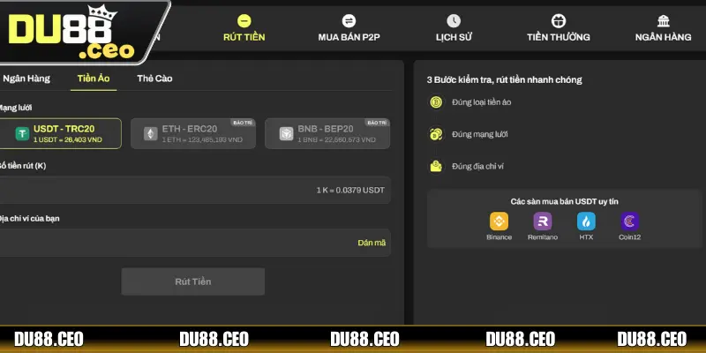This screenshot has height=353, width=706.
Task: Click the Binance exchange icon
Action: [499, 222]
